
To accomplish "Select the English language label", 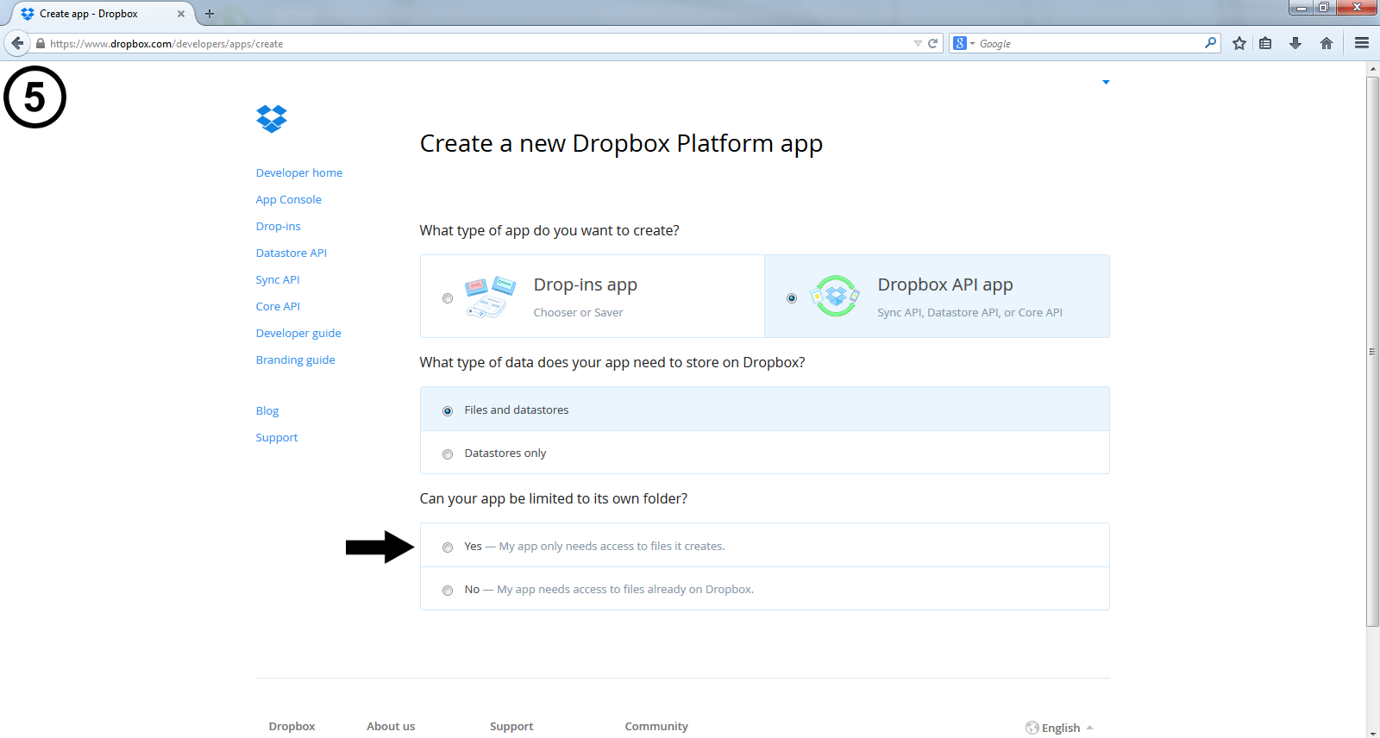I will point(1061,728).
